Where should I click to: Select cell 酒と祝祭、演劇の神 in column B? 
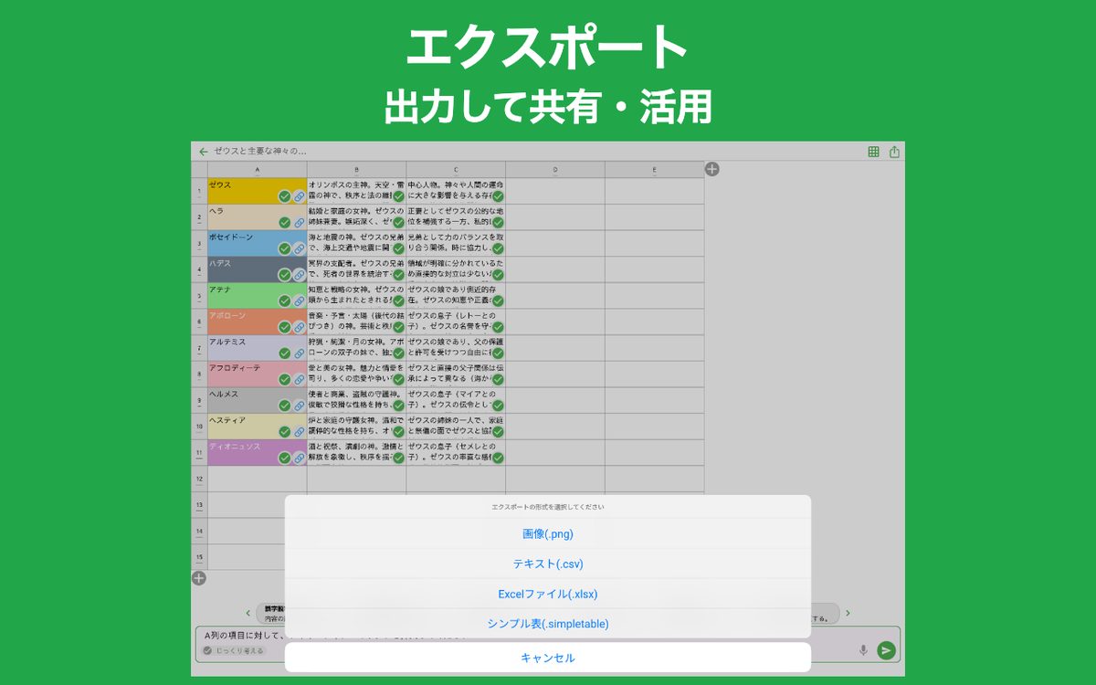(x=357, y=452)
